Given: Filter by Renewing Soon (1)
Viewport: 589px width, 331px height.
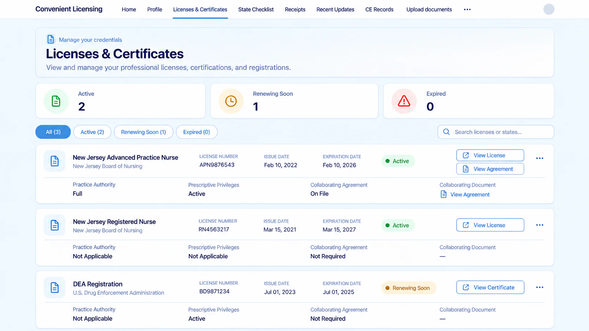Looking at the screenshot, I should [x=143, y=132].
